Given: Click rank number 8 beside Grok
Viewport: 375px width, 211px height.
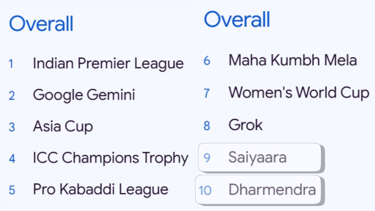Looking at the screenshot, I should tap(207, 126).
